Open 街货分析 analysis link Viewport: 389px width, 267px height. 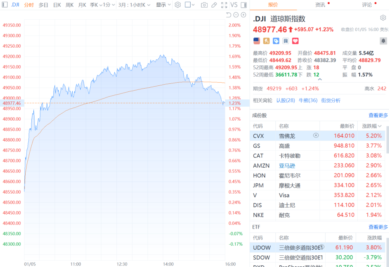331,100
